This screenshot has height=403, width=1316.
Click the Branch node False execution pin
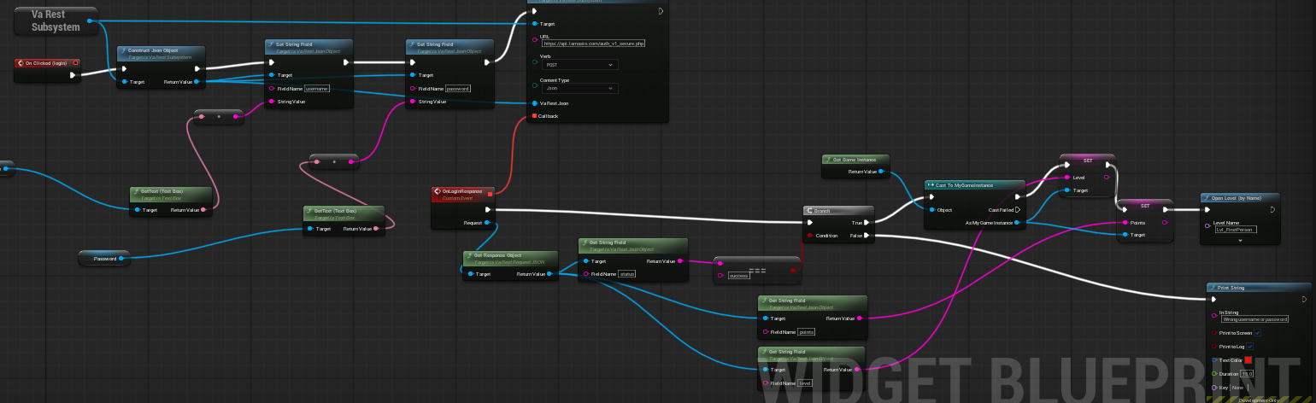[867, 236]
